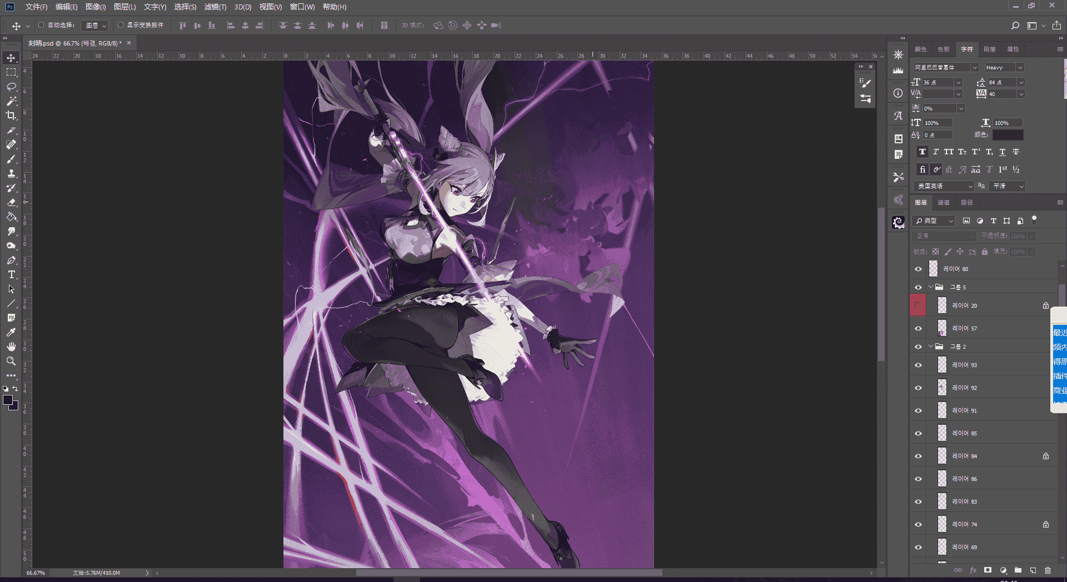Select the Pen tool
This screenshot has height=582, width=1067.
coord(11,260)
